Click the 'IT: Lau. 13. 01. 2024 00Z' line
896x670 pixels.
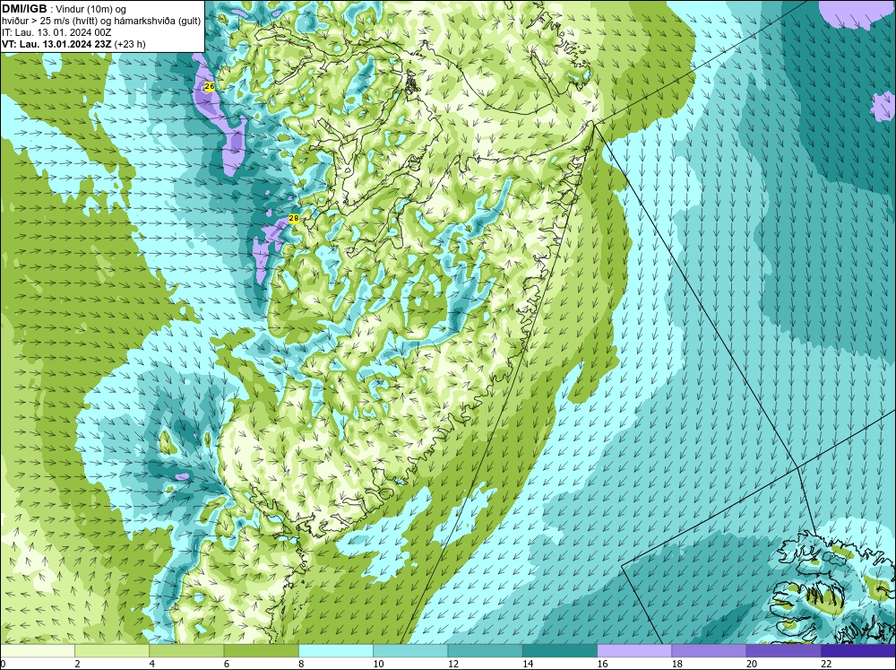click(x=56, y=32)
